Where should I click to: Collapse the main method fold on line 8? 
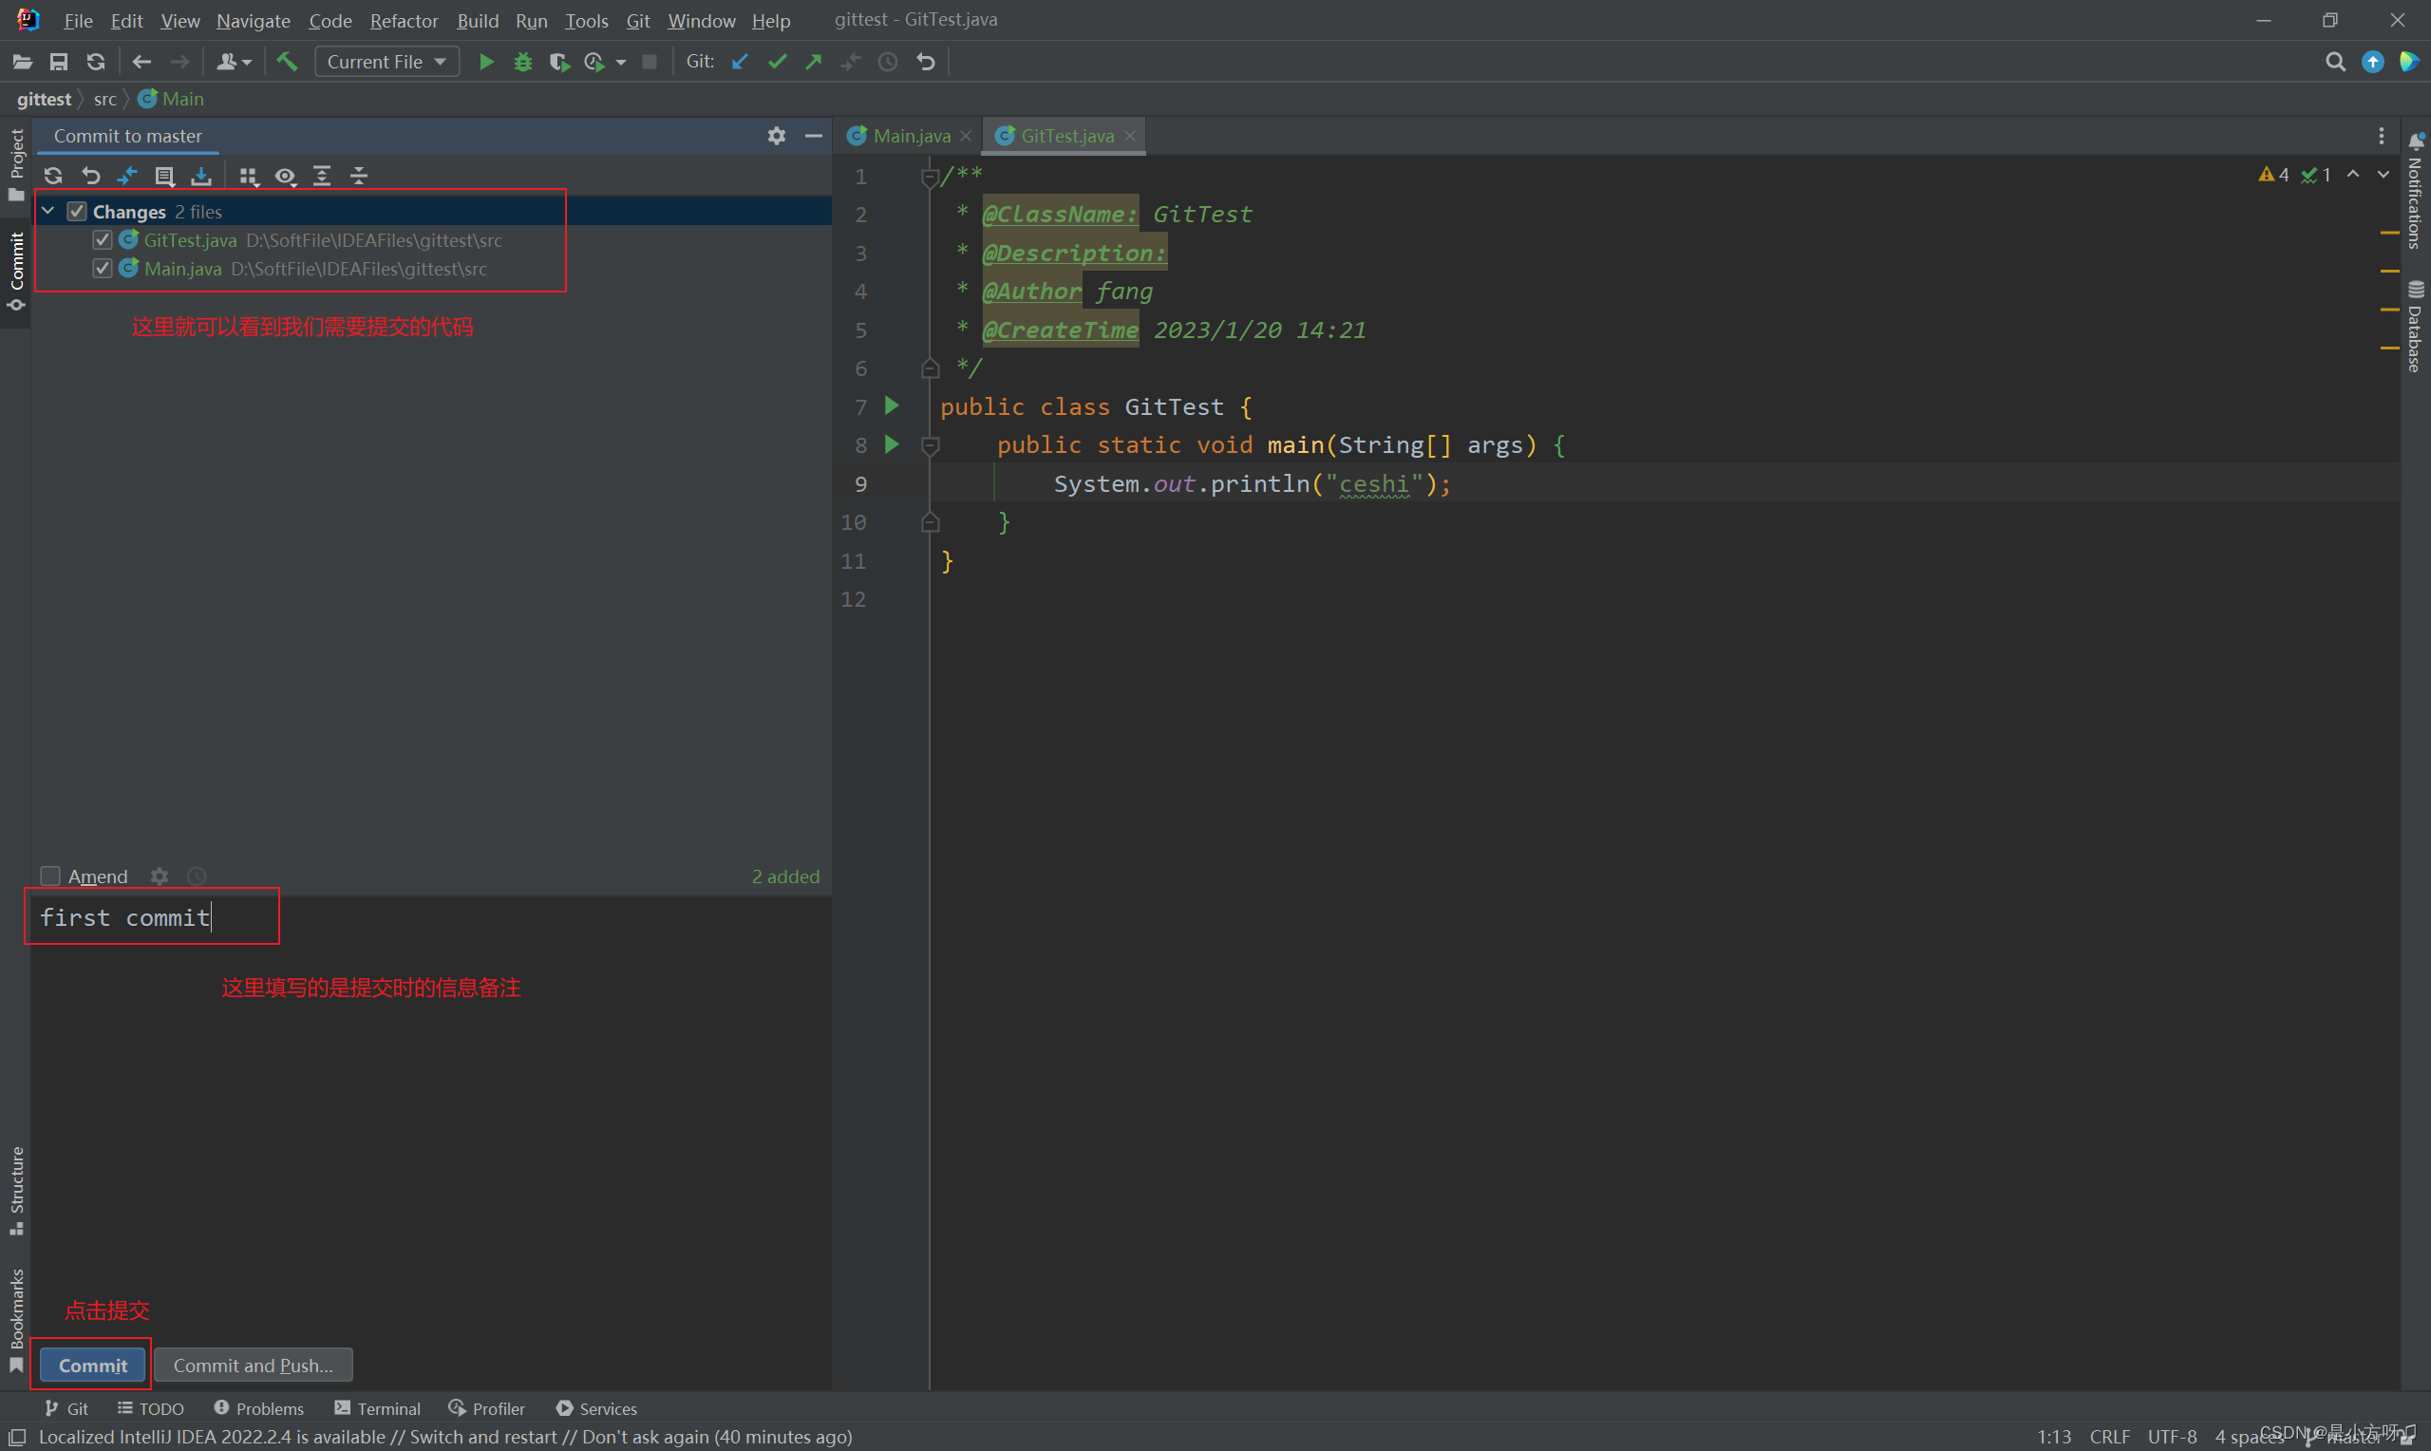pos(930,446)
